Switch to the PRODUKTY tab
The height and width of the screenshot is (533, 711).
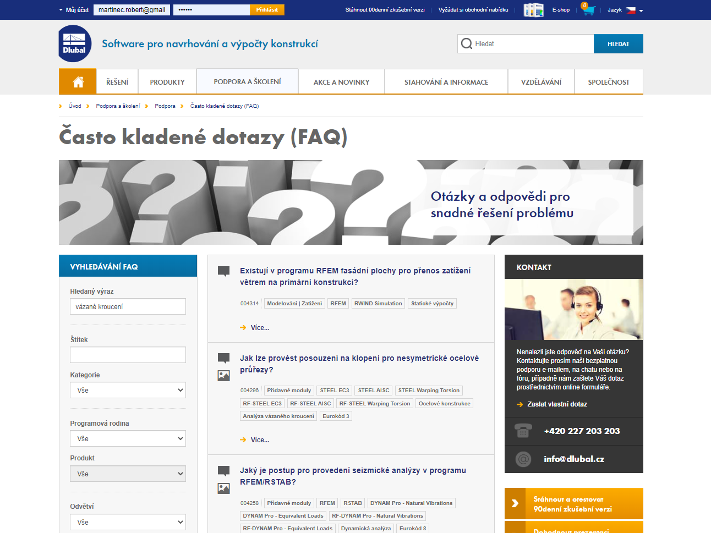point(167,81)
